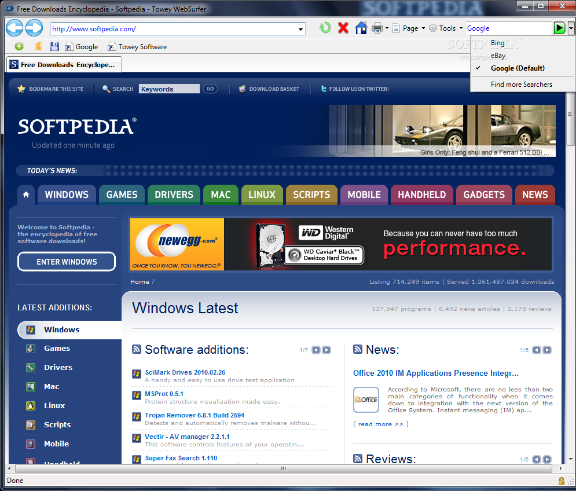Click read more link under Office news
The width and height of the screenshot is (576, 491).
(x=380, y=424)
